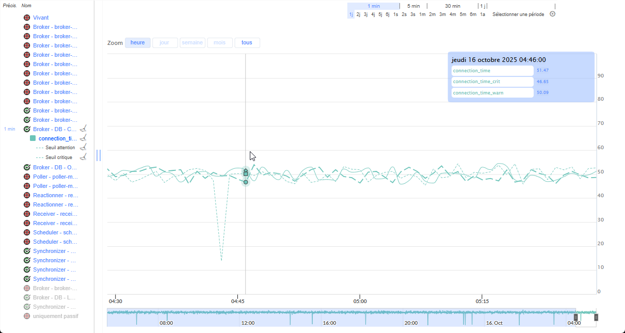Click right handle of timeline navigator range

tap(596, 318)
